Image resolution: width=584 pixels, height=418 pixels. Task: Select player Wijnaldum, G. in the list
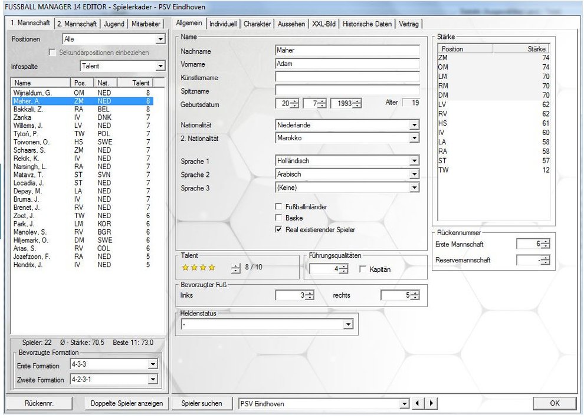point(83,93)
